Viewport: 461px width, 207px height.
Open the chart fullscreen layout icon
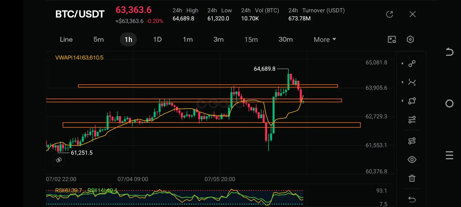[392, 39]
